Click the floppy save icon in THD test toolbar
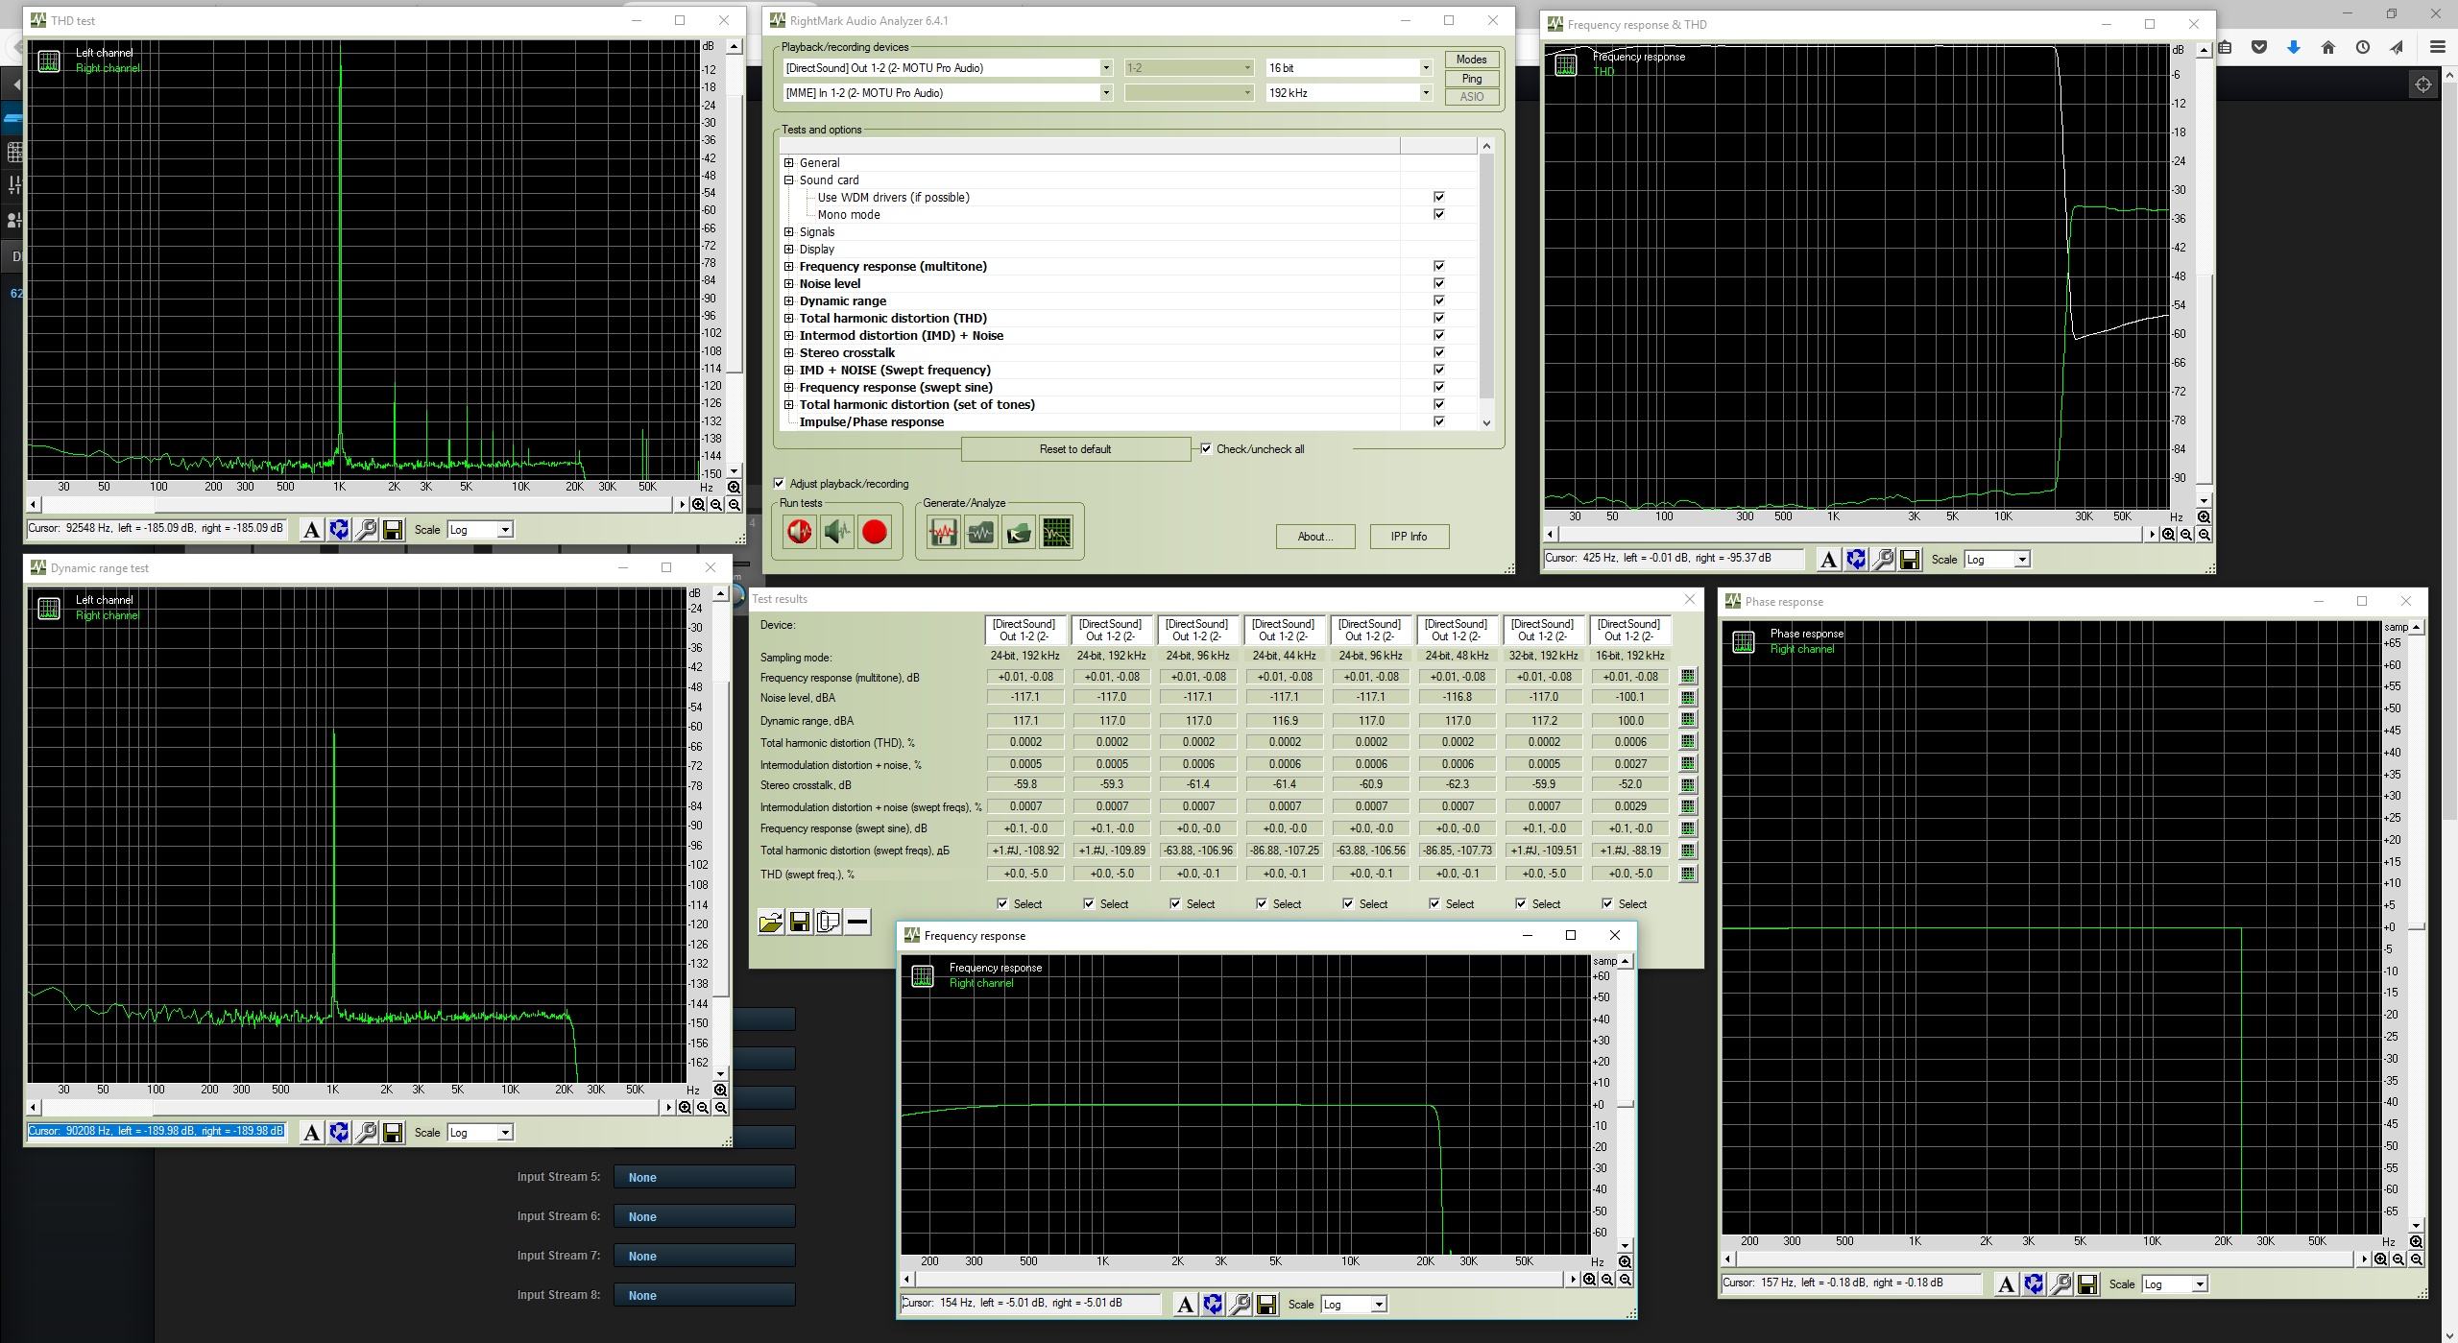2458x1343 pixels. click(393, 530)
